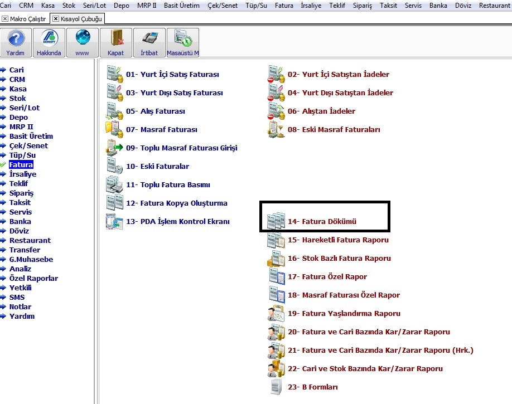Click the Kapat door toolbar icon

pos(116,42)
